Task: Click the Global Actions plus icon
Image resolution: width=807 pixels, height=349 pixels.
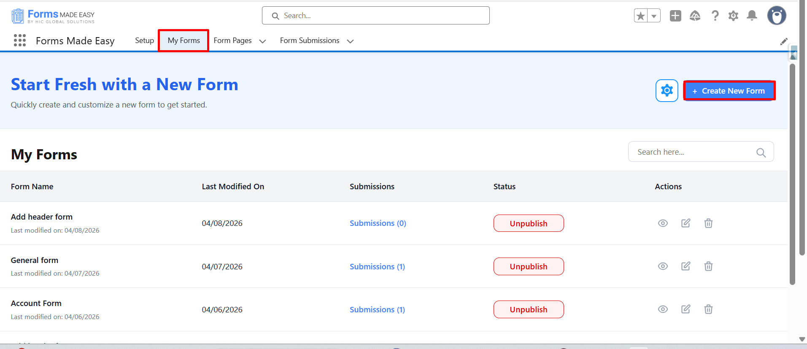Action: coord(675,16)
